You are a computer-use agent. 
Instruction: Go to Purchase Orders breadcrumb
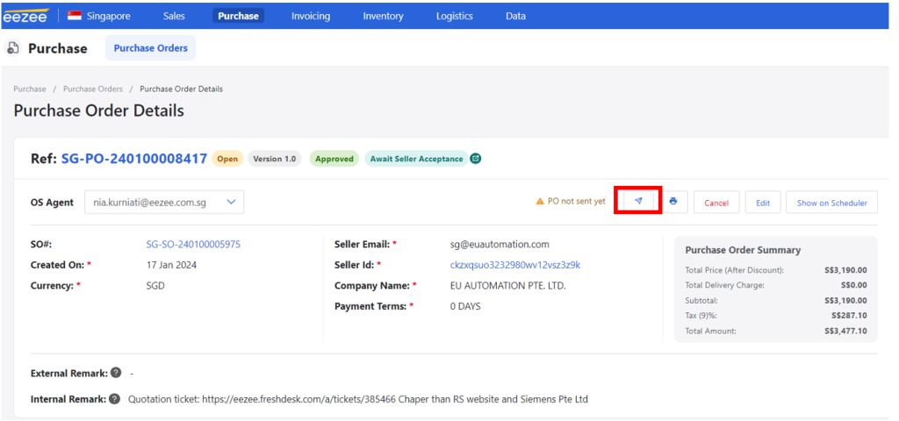click(x=93, y=89)
